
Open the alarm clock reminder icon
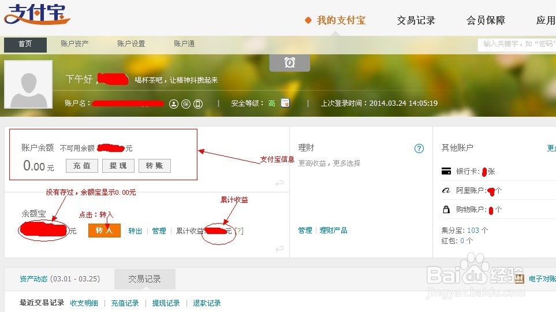290,63
